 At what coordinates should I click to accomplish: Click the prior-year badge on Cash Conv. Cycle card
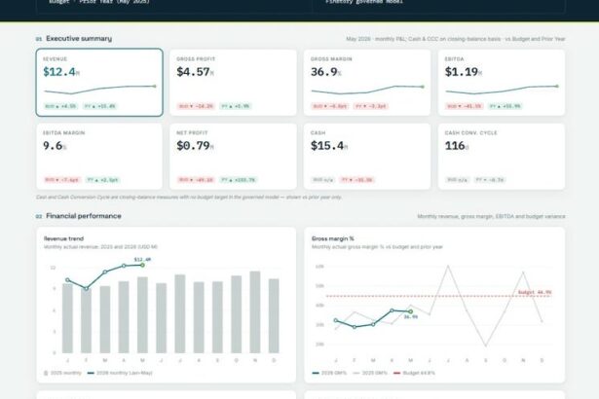[490, 180]
